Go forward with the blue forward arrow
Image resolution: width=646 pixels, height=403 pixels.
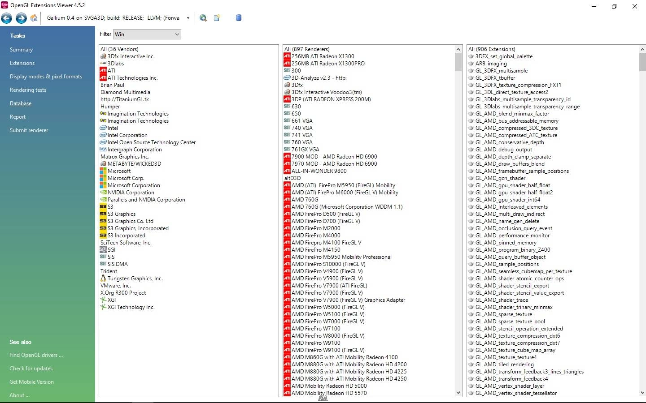point(21,18)
